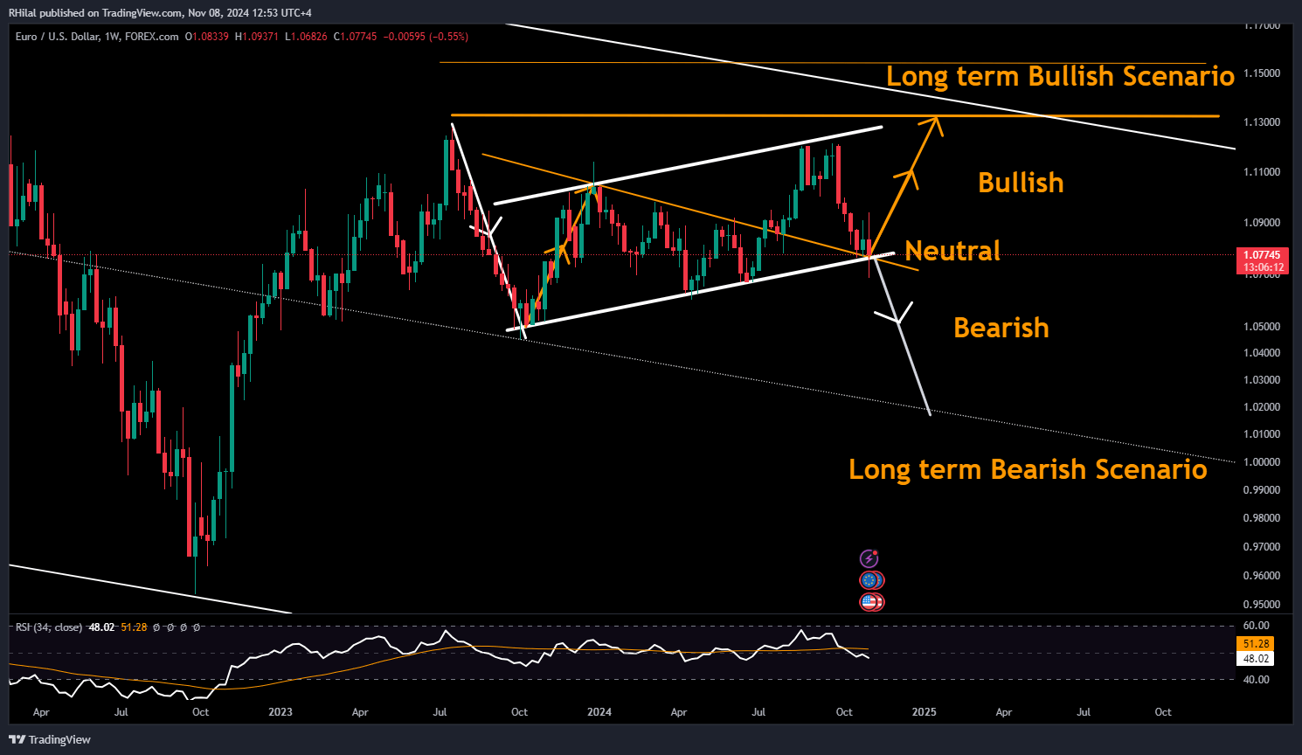Click the RSI (34, close) indicator legend

point(49,627)
